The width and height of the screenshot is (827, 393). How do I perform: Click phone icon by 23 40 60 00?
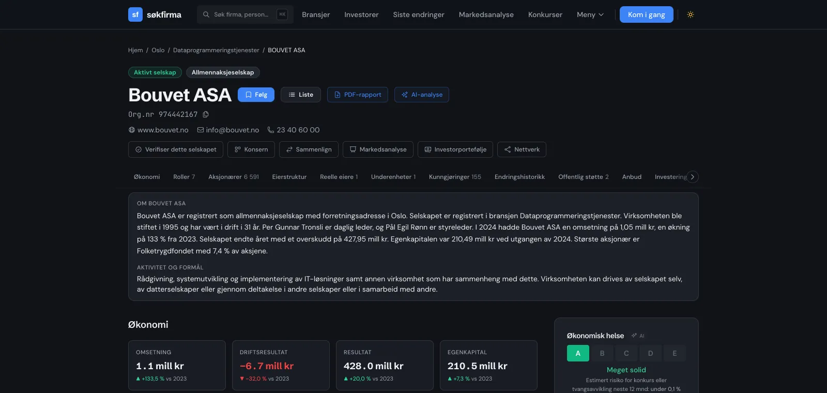271,130
